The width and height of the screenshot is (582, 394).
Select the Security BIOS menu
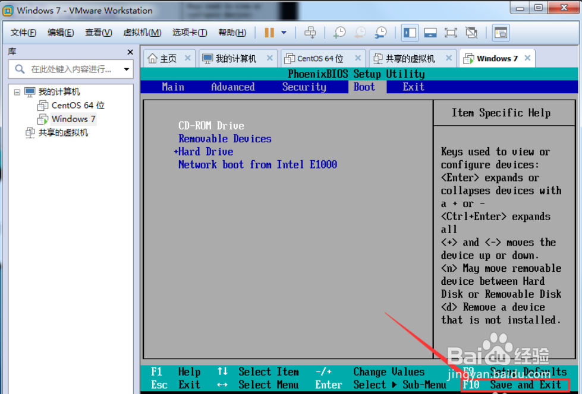click(x=304, y=87)
